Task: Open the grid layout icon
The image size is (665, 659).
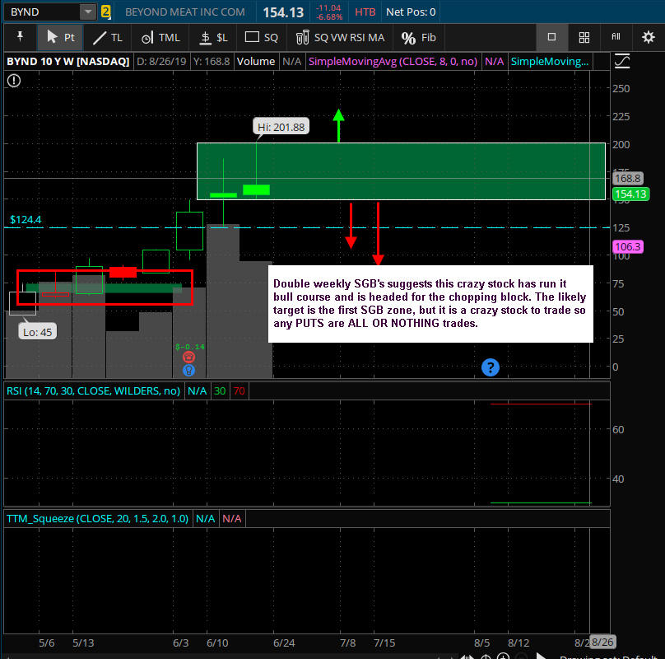Action: 584,37
